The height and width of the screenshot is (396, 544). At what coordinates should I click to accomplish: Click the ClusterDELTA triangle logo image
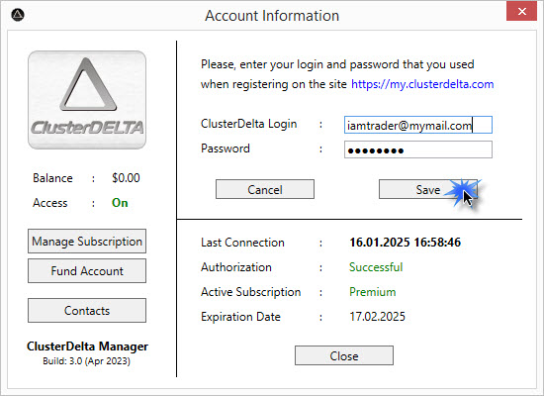coord(87,100)
